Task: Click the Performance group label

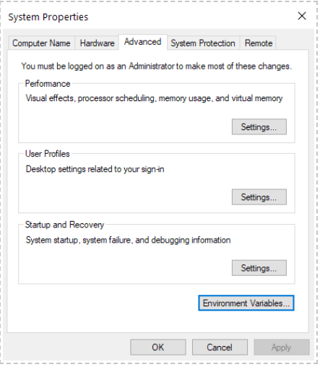Action: pos(48,84)
